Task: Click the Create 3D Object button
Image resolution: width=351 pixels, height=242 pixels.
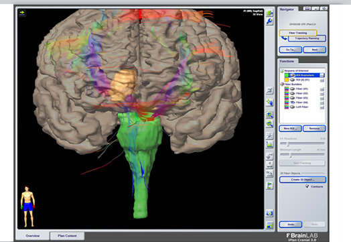Action: click(x=302, y=180)
